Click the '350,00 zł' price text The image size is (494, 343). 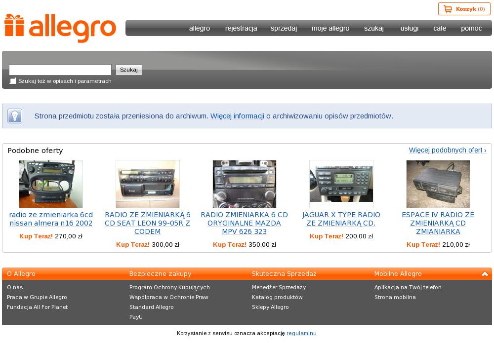pos(262,244)
